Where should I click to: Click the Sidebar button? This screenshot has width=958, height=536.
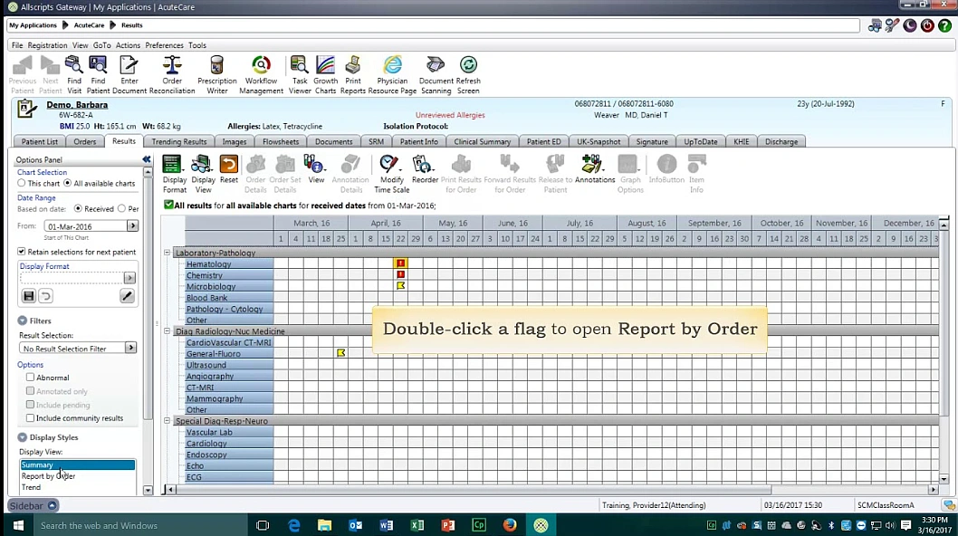33,505
